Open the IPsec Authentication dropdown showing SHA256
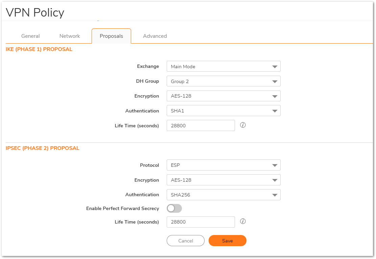The height and width of the screenshot is (259, 376). (224, 195)
